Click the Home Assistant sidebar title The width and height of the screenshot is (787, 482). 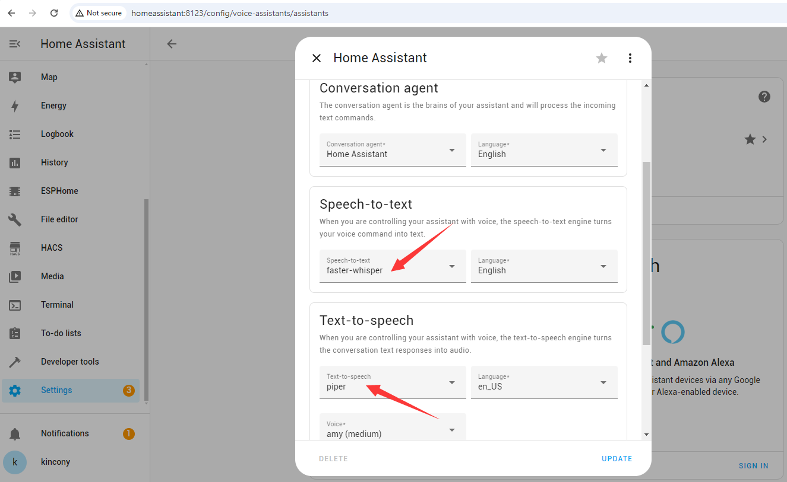point(83,44)
